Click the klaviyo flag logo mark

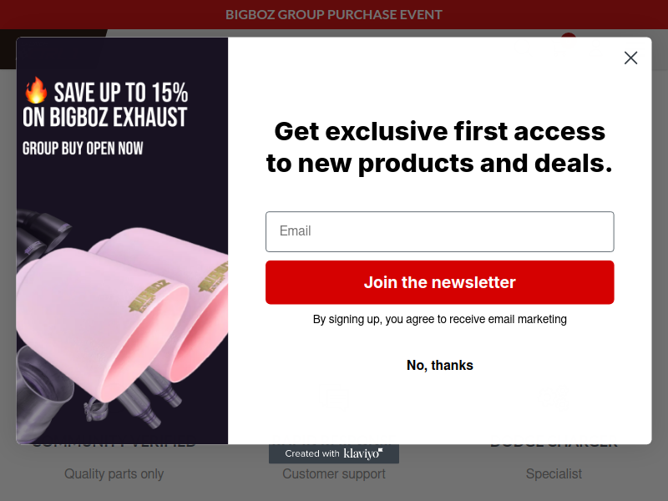[381, 450]
